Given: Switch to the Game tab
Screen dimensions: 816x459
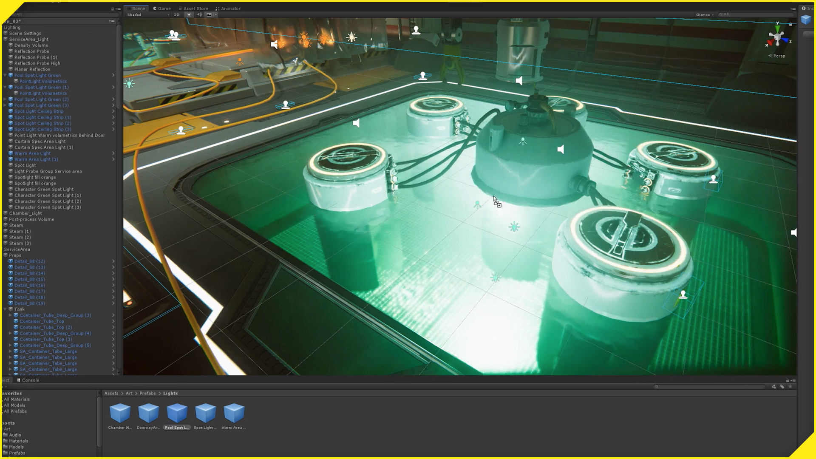Looking at the screenshot, I should coord(162,8).
